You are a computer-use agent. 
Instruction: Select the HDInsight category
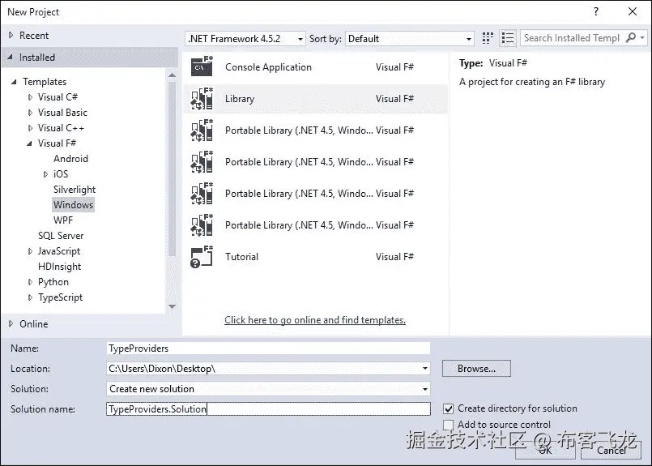59,267
